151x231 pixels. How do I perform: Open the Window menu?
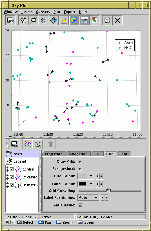[11, 12]
